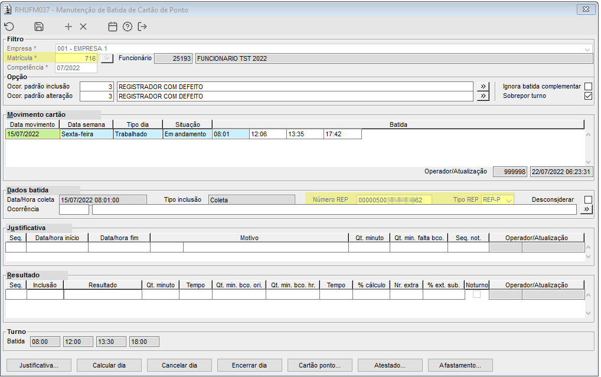601x377 pixels.
Task: Expand the Empresa dropdown
Action: pyautogui.click(x=587, y=49)
